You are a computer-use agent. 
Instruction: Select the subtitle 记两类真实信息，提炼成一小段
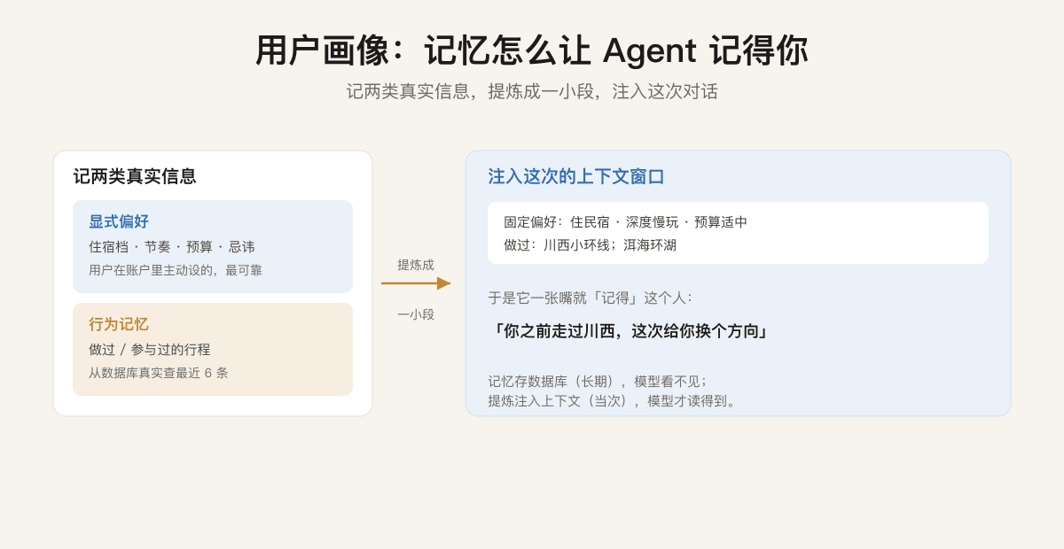point(532,91)
